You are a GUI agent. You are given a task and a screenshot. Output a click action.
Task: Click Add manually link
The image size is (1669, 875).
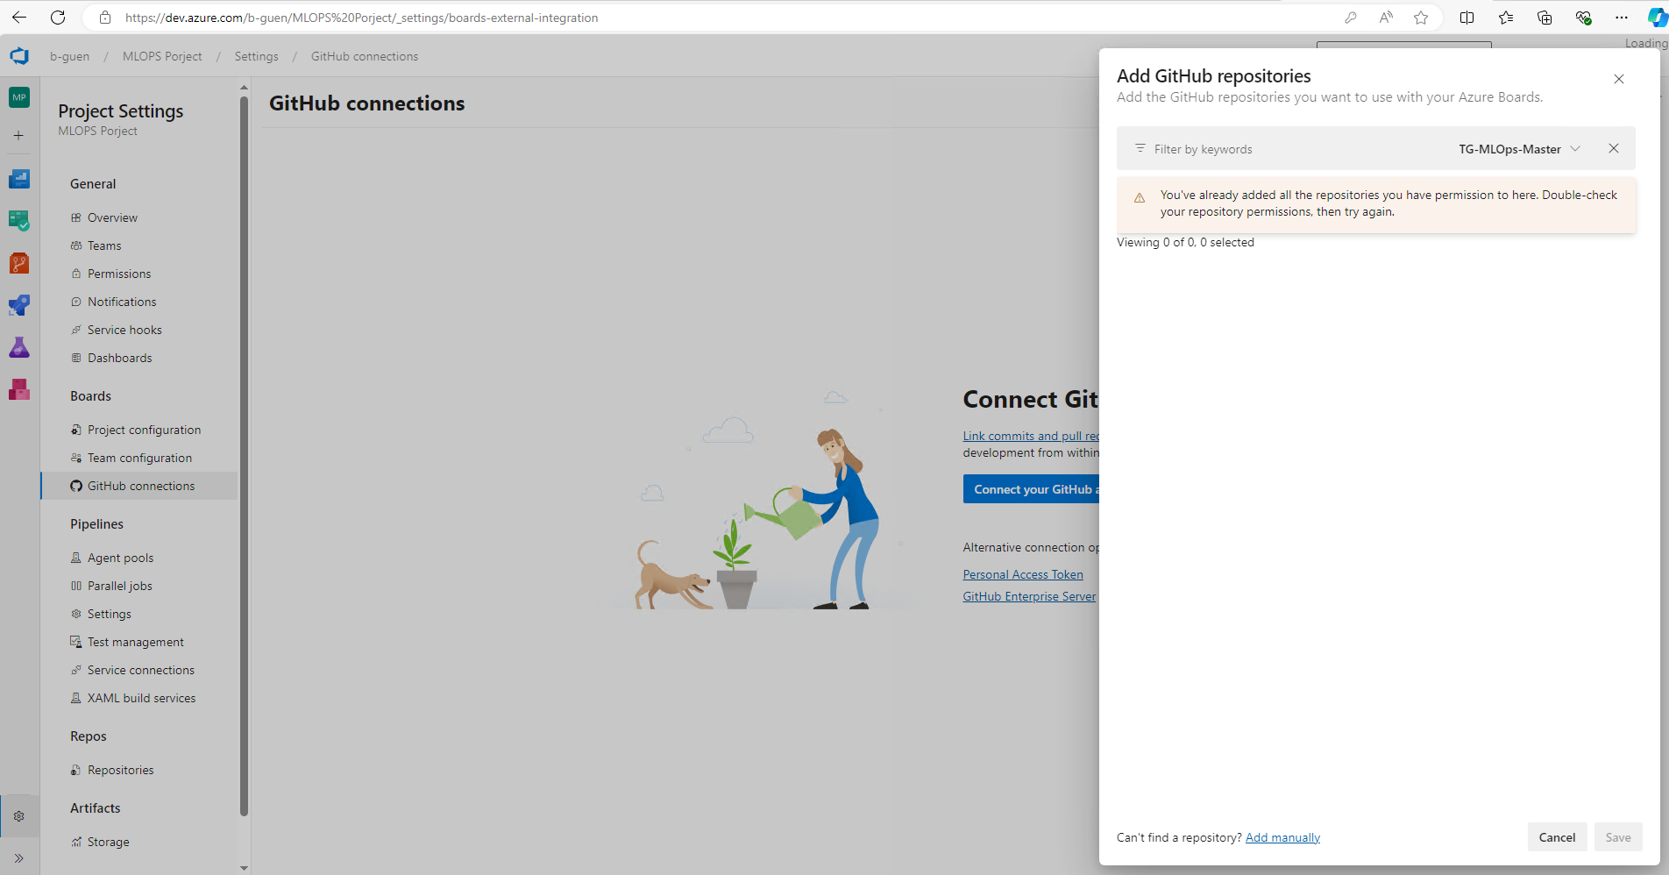click(1282, 837)
